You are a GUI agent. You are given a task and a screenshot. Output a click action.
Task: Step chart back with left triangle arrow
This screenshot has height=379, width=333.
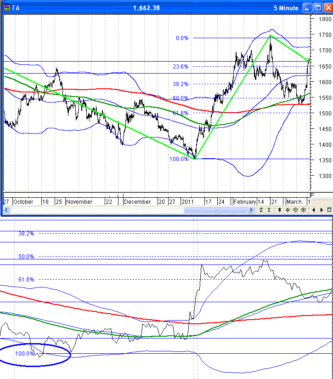point(313,210)
